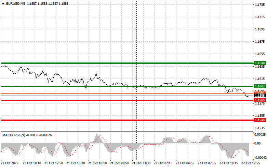Click the 1.1715 price scale value
Image resolution: width=267 pixels, height=167 pixels.
click(x=260, y=17)
